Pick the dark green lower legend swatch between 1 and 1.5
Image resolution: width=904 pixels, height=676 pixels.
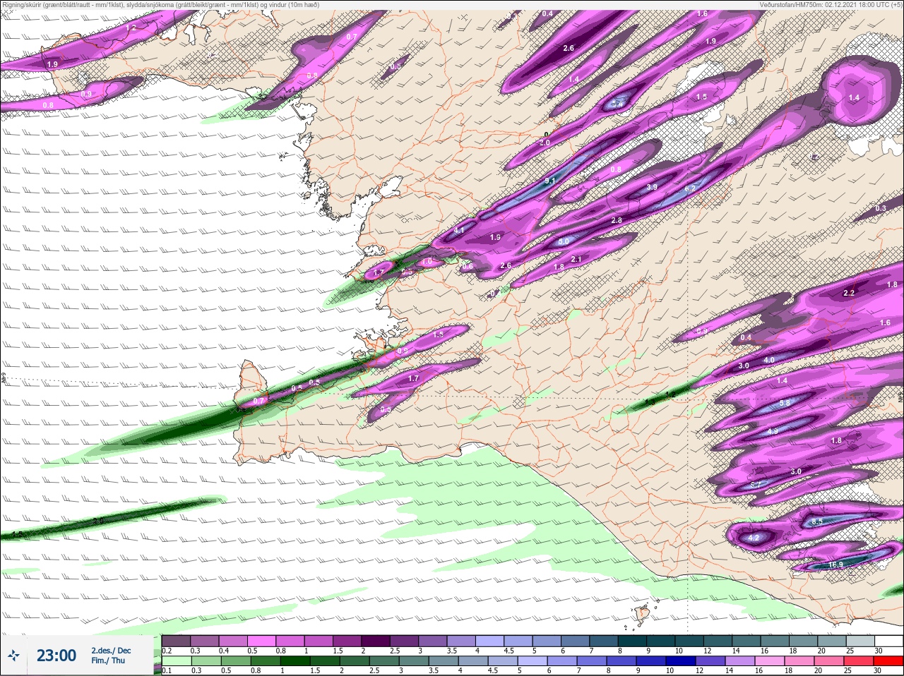(x=295, y=660)
